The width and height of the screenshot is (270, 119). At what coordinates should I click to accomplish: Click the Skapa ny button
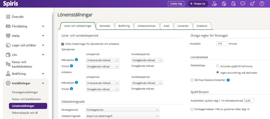[x=198, y=4]
